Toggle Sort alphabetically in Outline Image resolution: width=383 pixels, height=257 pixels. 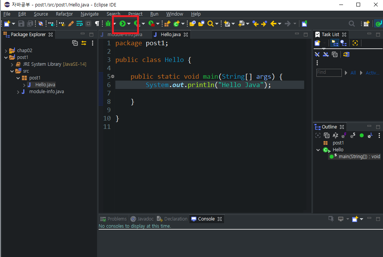pos(335,135)
